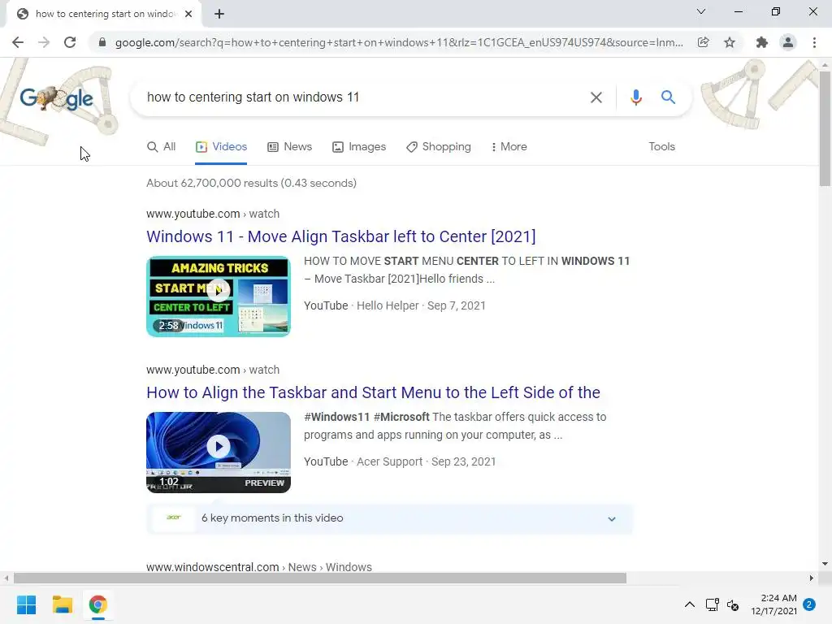
Task: Submit search with magnifier icon
Action: (668, 97)
